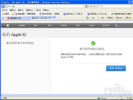Expand the Home icon dropdown arrow
This screenshot has width=133, height=100.
pos(90,18)
